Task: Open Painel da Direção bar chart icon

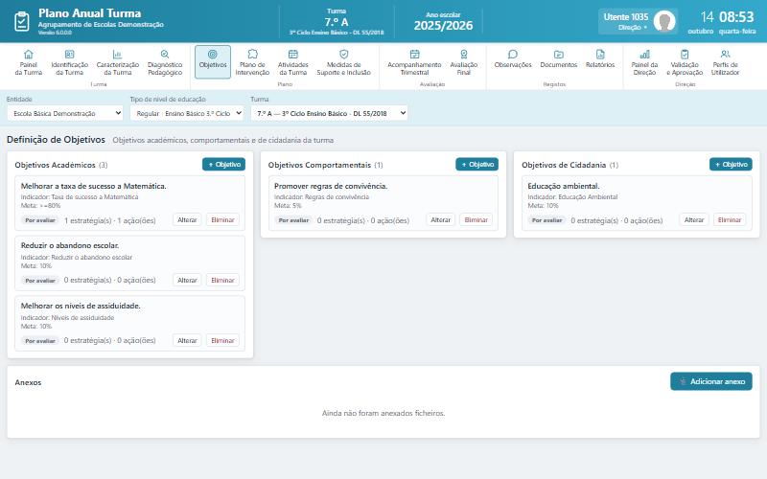Action: [x=644, y=54]
